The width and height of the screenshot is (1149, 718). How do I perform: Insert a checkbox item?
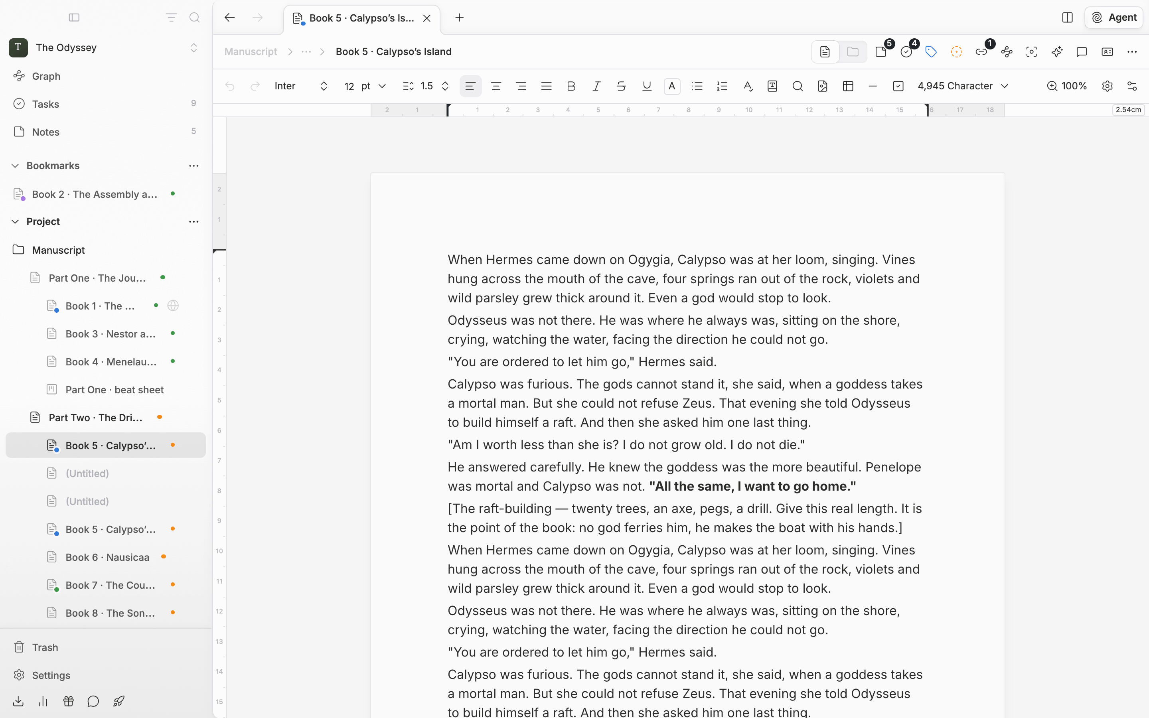pyautogui.click(x=898, y=86)
